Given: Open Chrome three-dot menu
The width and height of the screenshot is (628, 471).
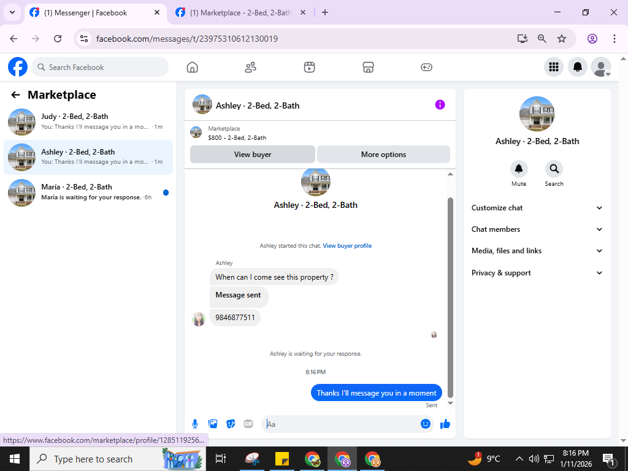Looking at the screenshot, I should click(x=614, y=39).
